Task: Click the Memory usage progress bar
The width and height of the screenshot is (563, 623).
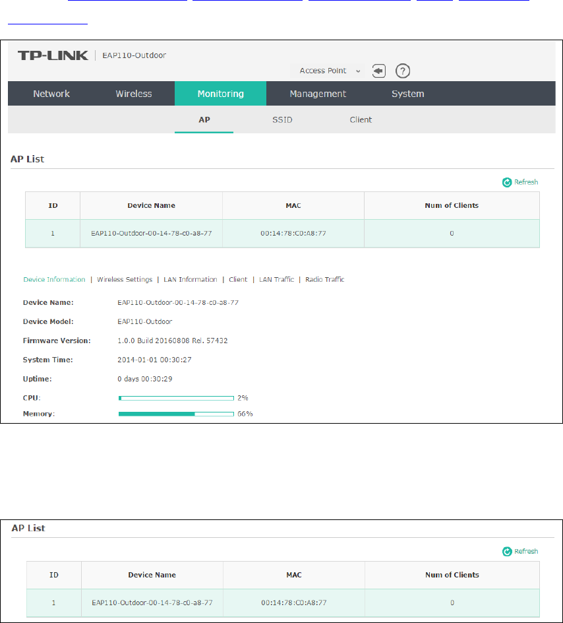Action: coord(176,414)
